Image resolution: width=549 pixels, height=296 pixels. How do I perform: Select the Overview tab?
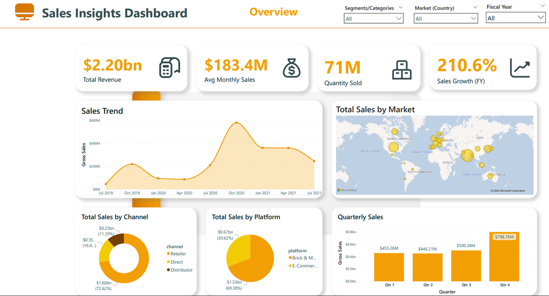click(273, 12)
